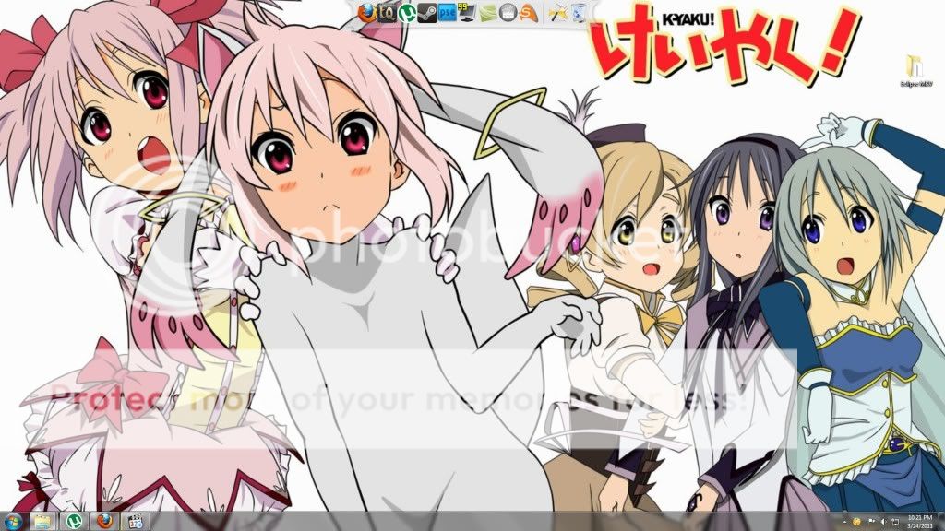Click the clock showing 10:21 PM
The height and width of the screenshot is (531, 945).
918,521
